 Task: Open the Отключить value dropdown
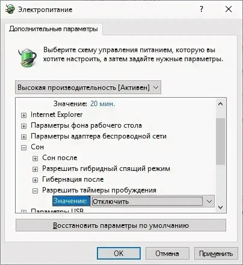click(x=152, y=201)
